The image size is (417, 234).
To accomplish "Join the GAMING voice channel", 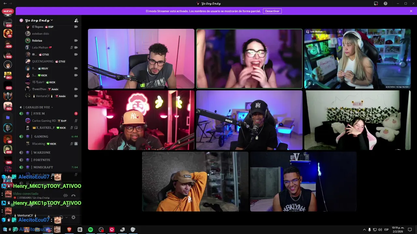I will pos(49,136).
